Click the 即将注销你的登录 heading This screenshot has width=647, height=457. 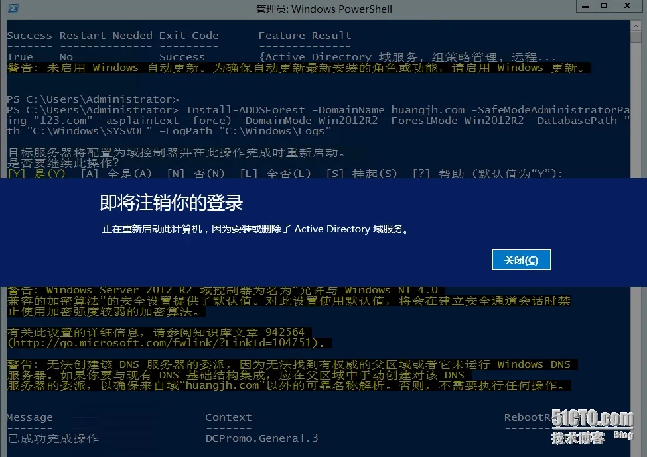(x=171, y=203)
